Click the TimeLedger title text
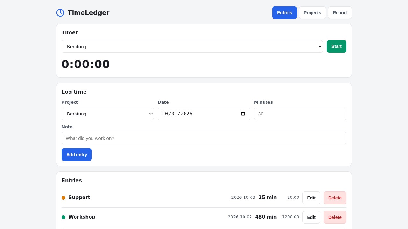 pos(88,13)
